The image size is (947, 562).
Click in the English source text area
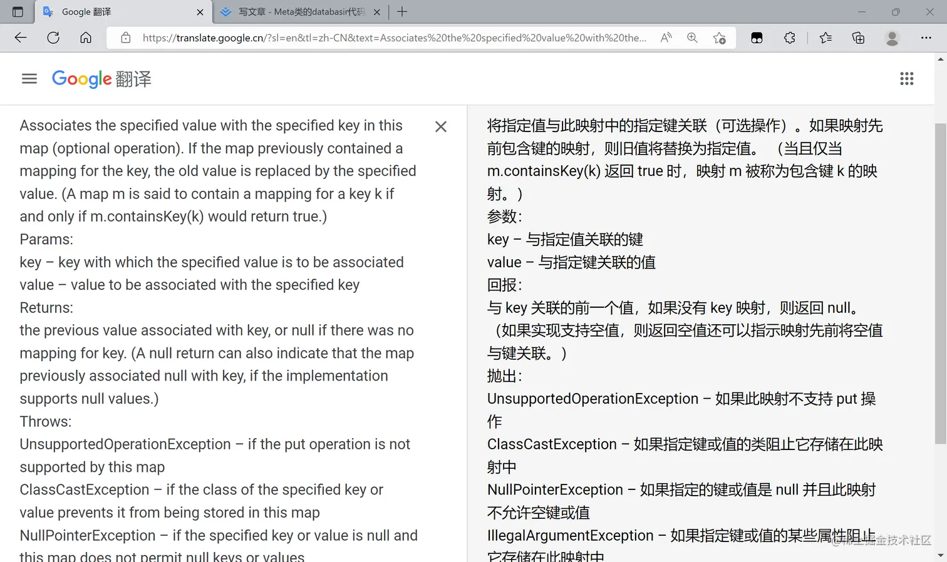(219, 338)
